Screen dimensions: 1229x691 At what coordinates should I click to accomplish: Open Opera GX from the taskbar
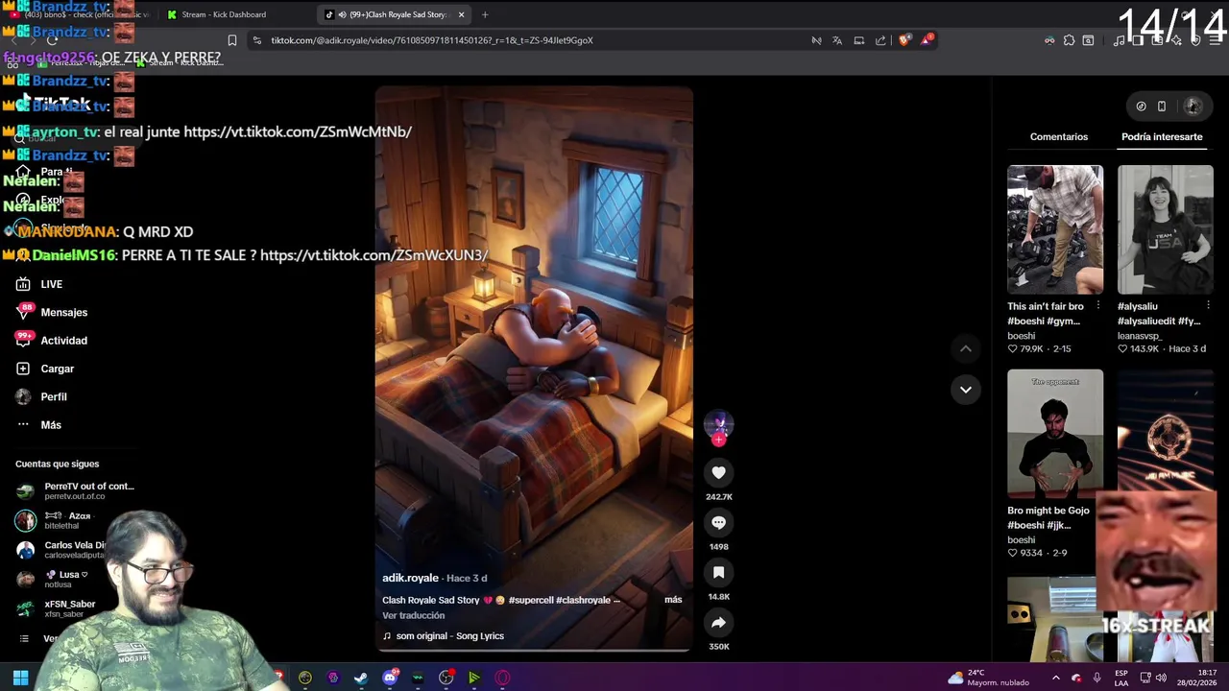pos(502,678)
